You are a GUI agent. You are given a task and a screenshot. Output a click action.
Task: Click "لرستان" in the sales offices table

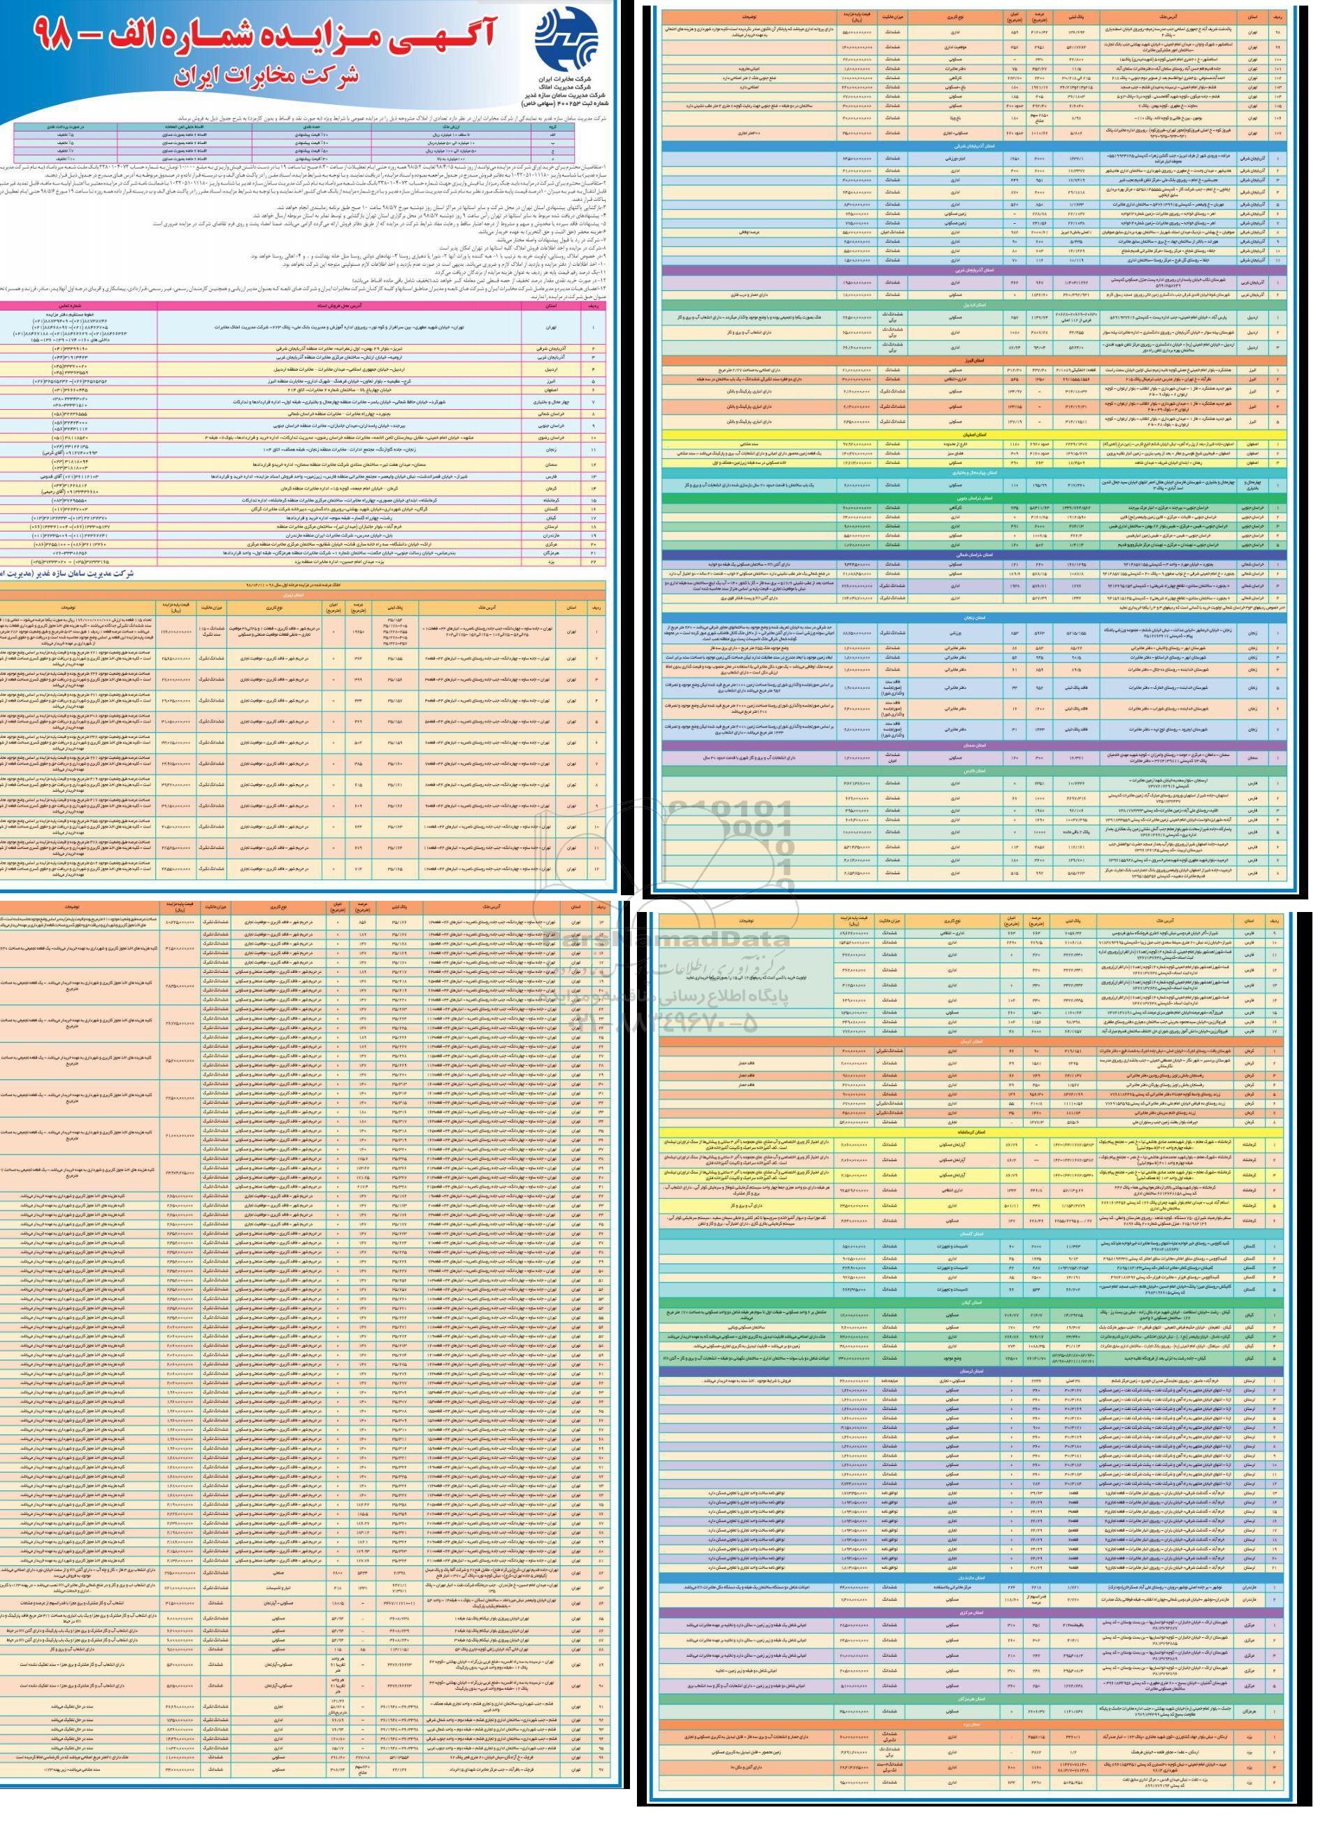[552, 527]
